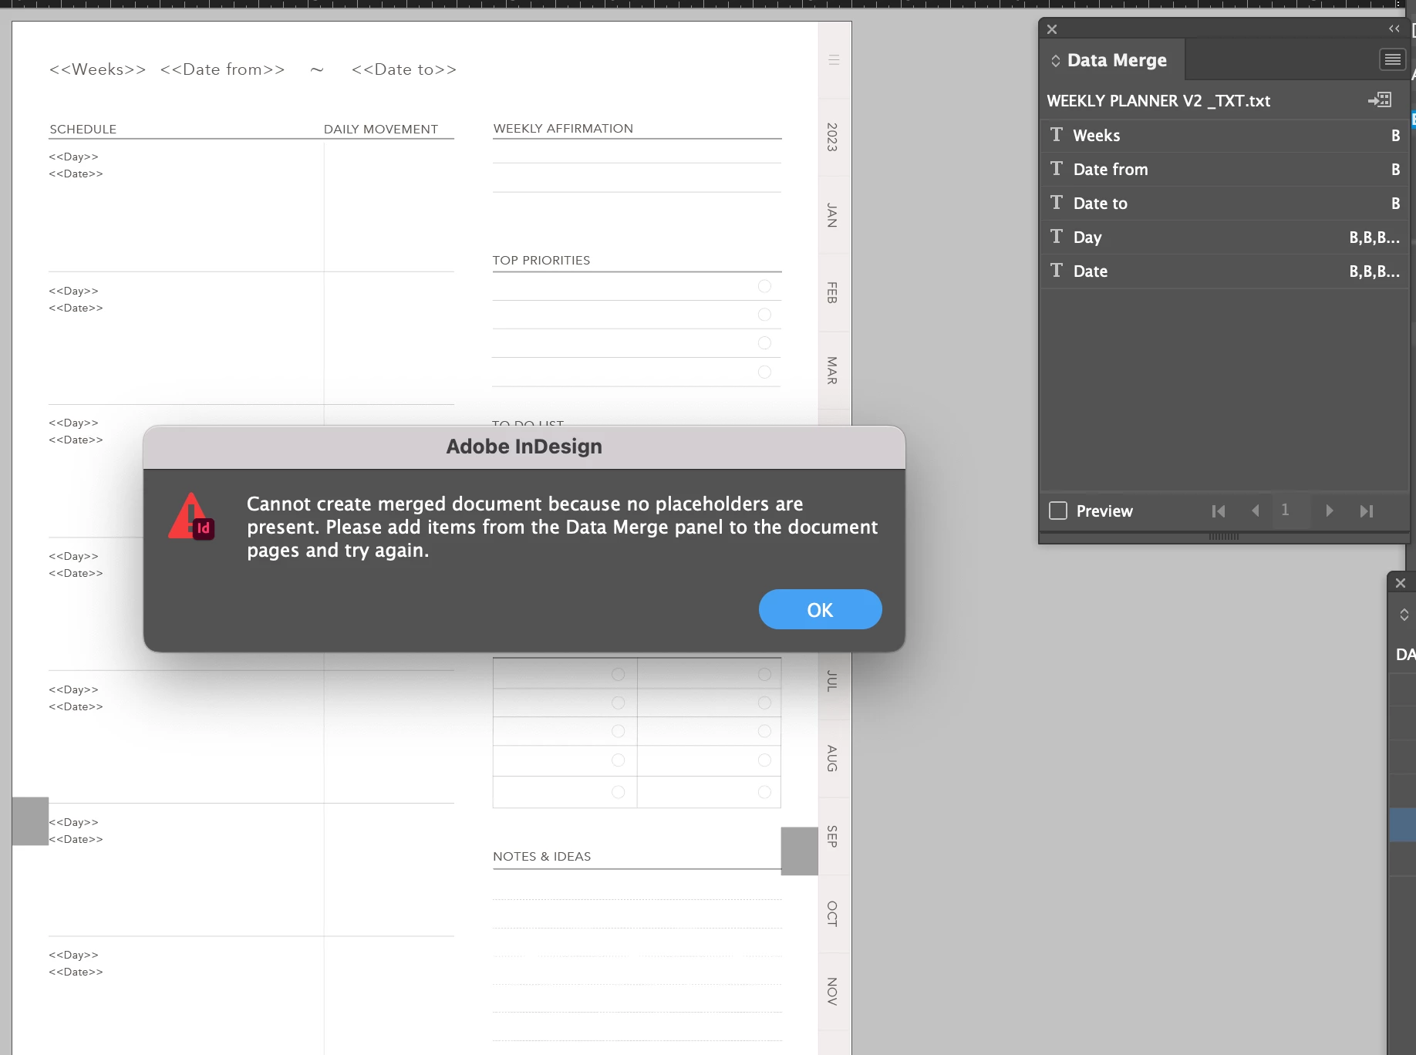Go to next record in Data Merge
The image size is (1416, 1055).
coord(1329,511)
